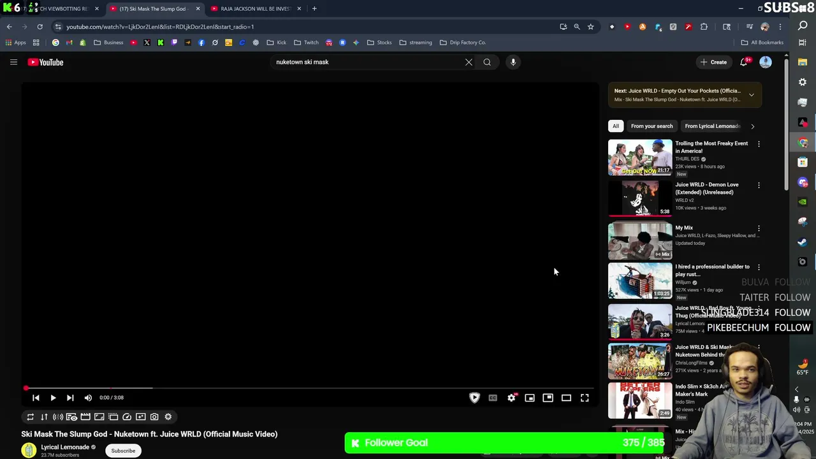Open the extension settings gear below video
The width and height of the screenshot is (816, 459).
(168, 417)
